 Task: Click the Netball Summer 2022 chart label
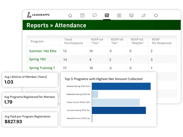79,118
